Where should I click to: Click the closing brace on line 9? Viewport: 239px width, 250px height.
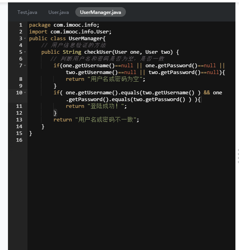point(55,86)
